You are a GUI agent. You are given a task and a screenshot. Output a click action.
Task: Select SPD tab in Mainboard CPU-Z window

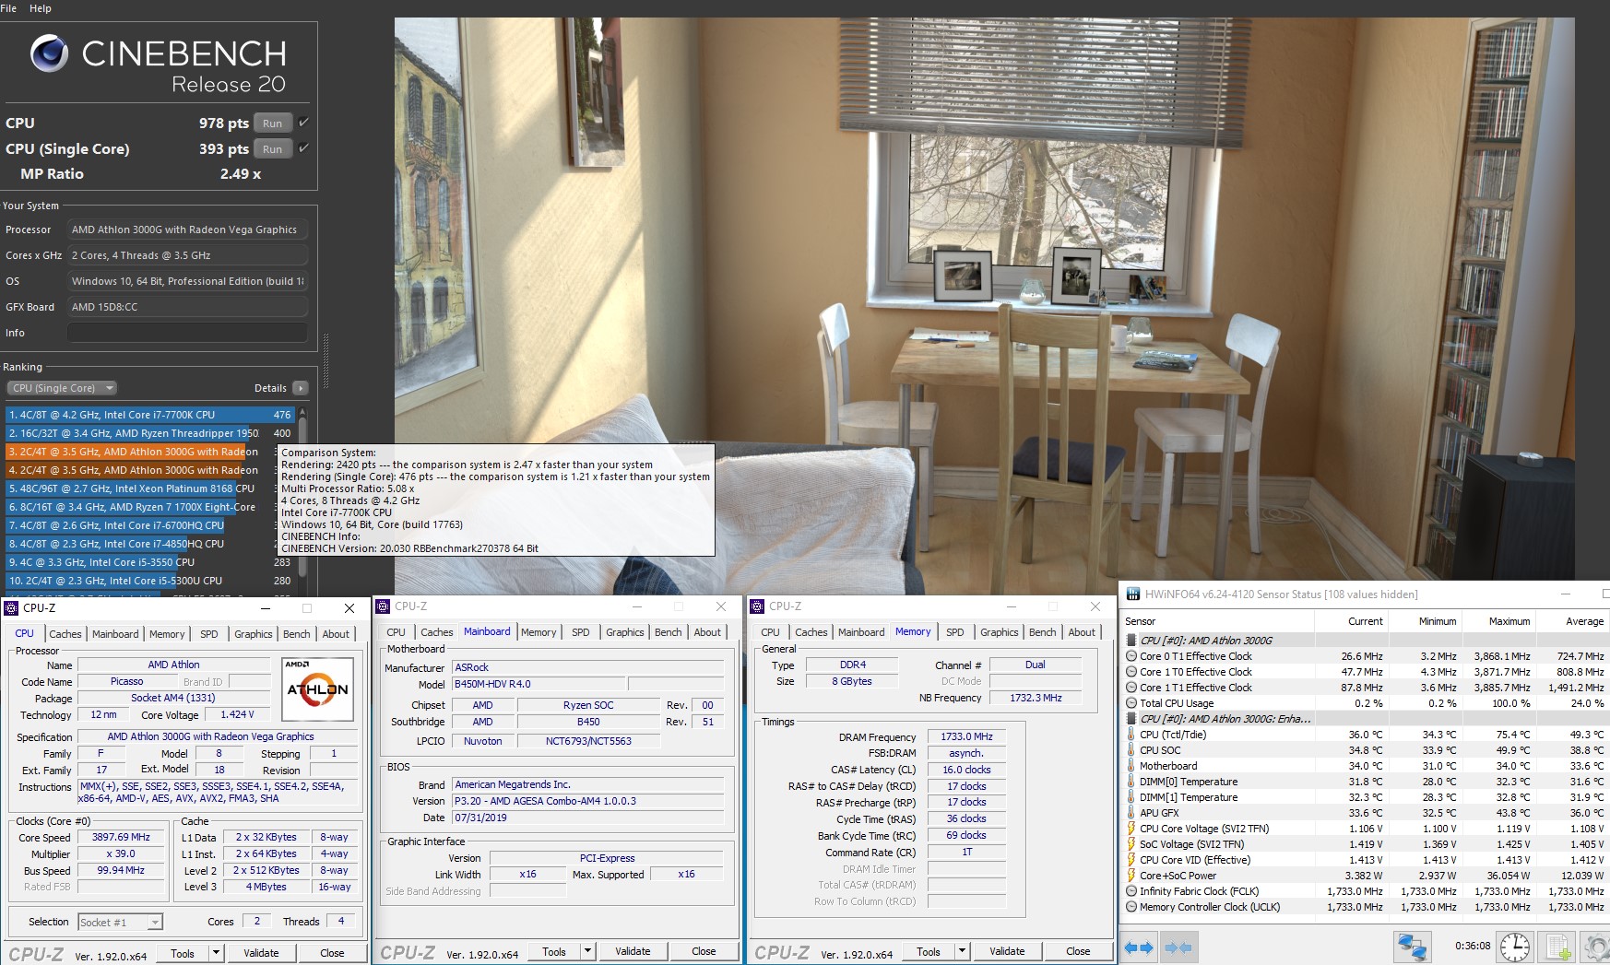click(x=580, y=632)
